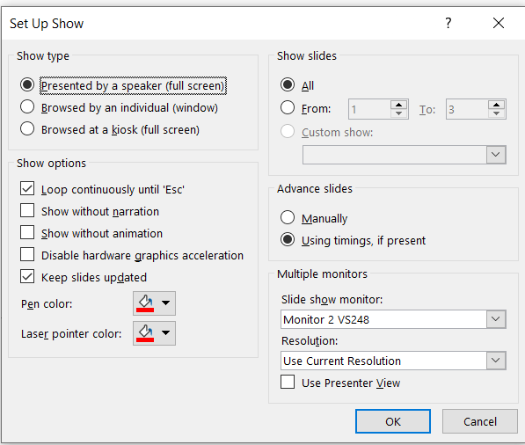Select Using timings, if present
The height and width of the screenshot is (445, 525).
pyautogui.click(x=288, y=240)
